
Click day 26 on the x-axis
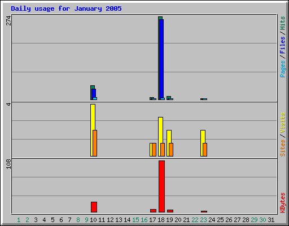(x=229, y=220)
